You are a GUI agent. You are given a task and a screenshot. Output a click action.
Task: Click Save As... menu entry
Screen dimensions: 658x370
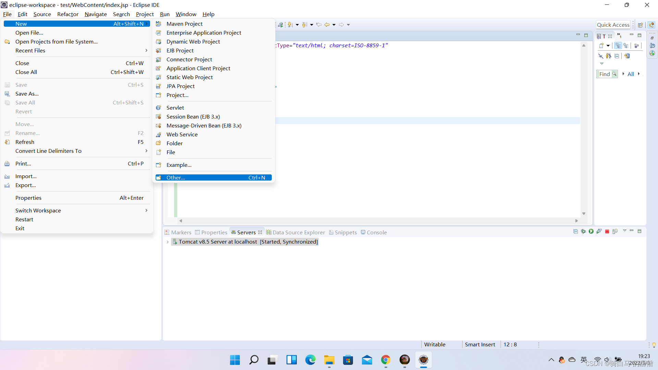point(77,94)
